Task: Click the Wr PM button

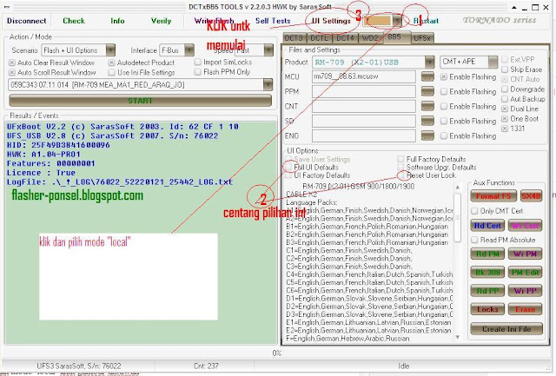Action: pos(525,254)
